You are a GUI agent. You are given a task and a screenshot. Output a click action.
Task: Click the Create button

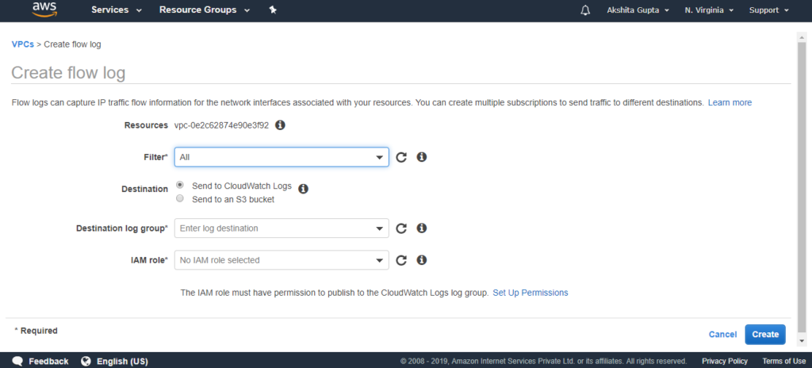pyautogui.click(x=765, y=335)
